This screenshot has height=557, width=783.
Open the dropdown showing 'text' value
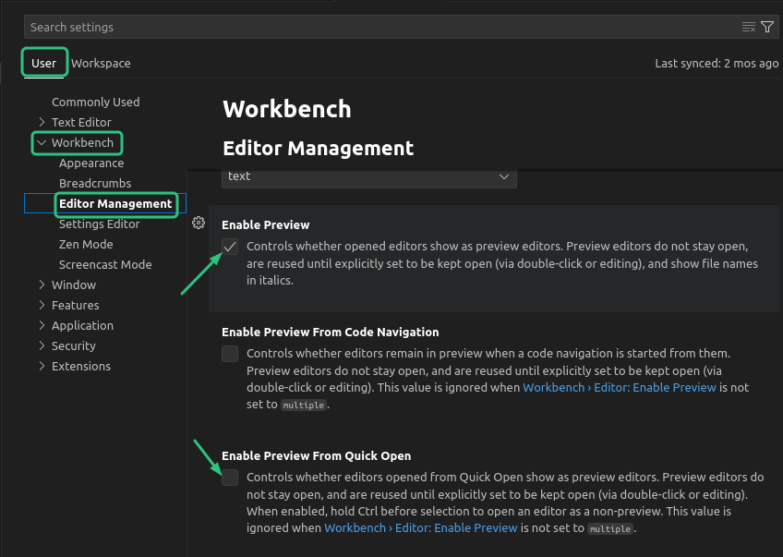369,176
